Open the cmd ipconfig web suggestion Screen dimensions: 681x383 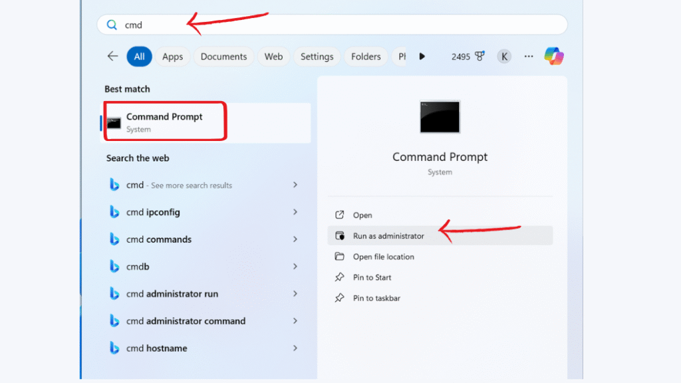coord(204,212)
